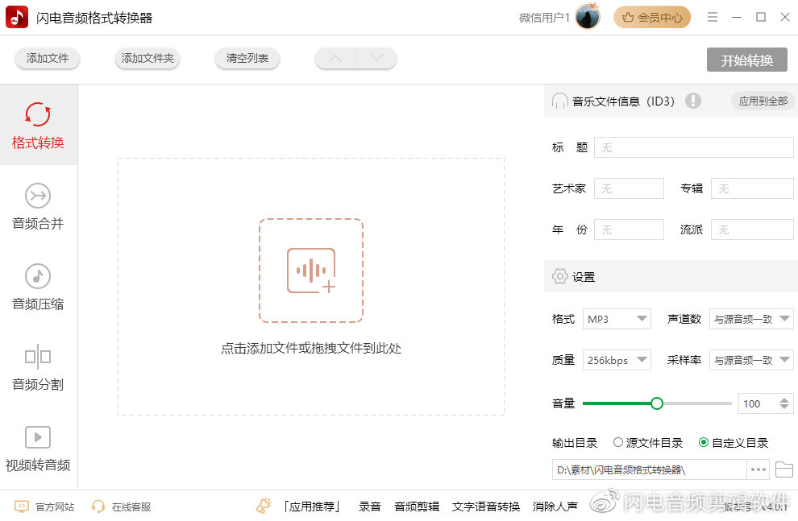Open the 质量 256kbps dropdown
This screenshot has width=798, height=521.
click(x=617, y=360)
